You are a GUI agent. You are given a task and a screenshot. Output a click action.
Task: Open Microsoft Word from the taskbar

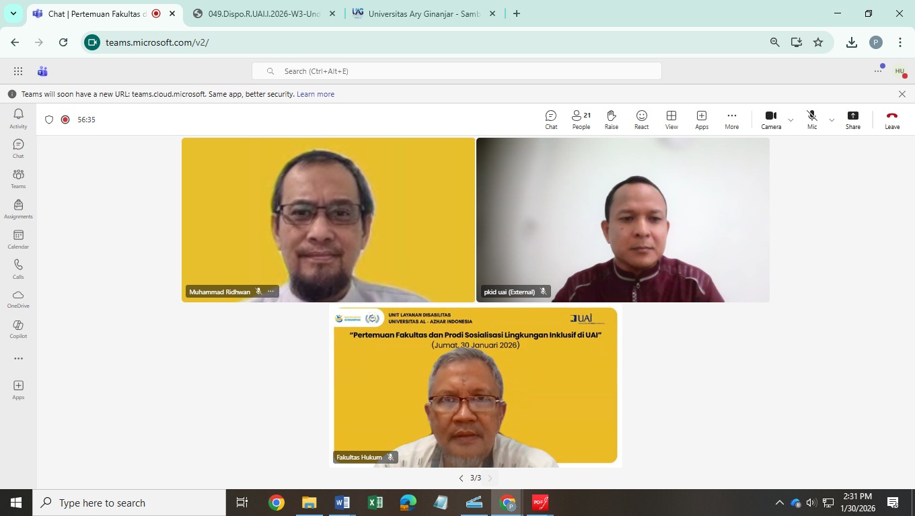(x=342, y=503)
